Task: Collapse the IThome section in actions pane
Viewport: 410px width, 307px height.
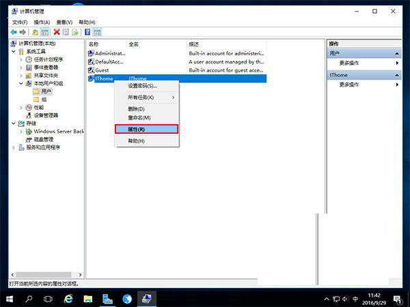Action: [397, 75]
